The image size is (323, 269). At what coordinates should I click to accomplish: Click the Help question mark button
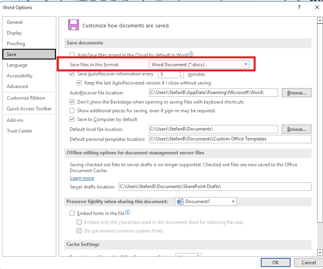point(299,7)
